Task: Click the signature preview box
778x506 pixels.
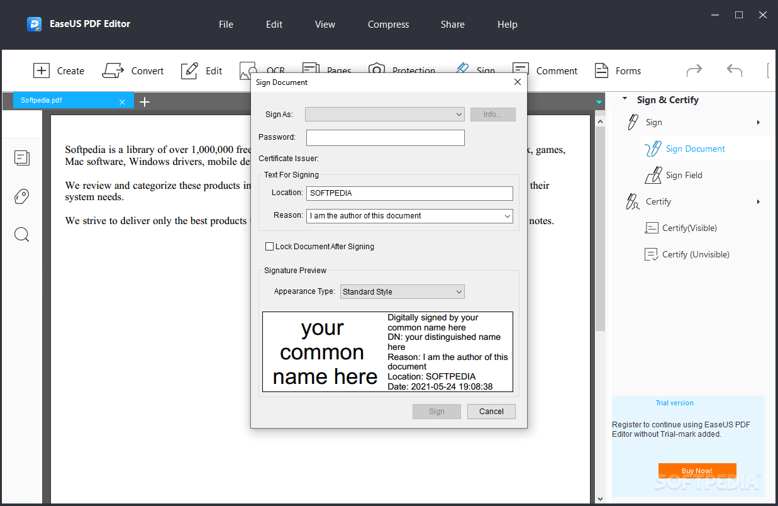Action: pyautogui.click(x=387, y=352)
